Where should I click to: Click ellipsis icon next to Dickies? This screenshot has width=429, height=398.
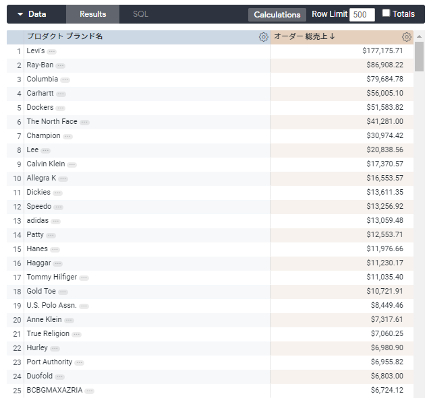tap(58, 193)
